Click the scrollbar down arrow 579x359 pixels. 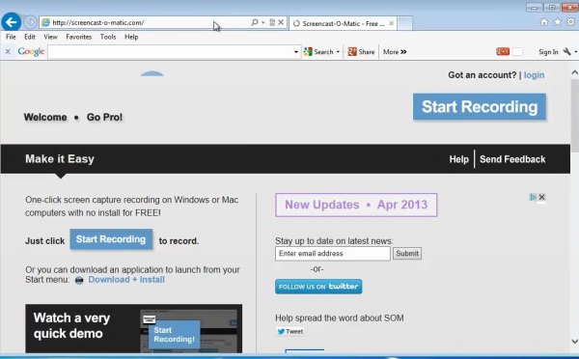(574, 342)
